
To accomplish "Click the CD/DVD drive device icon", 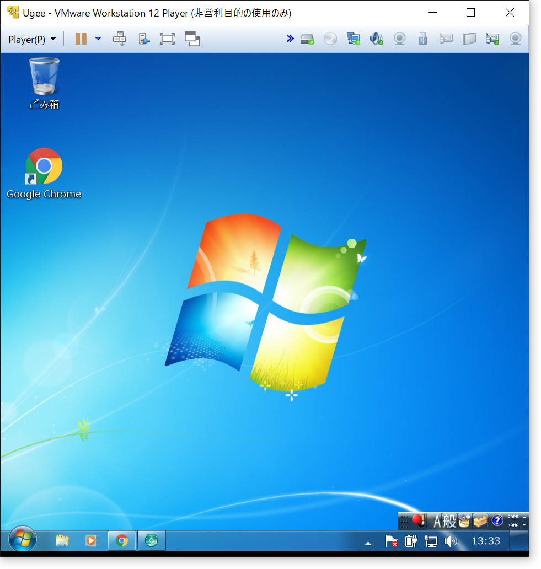I will (330, 39).
